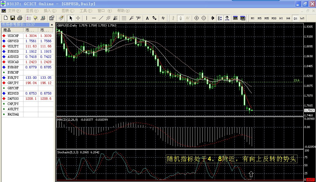316x182 pixels.
Task: Select the EURGBP symbol row
Action: [27, 67]
